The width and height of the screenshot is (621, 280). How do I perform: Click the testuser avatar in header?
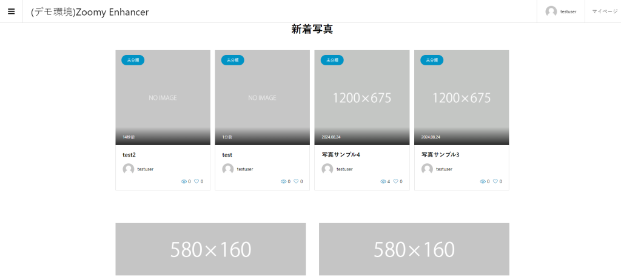point(551,11)
